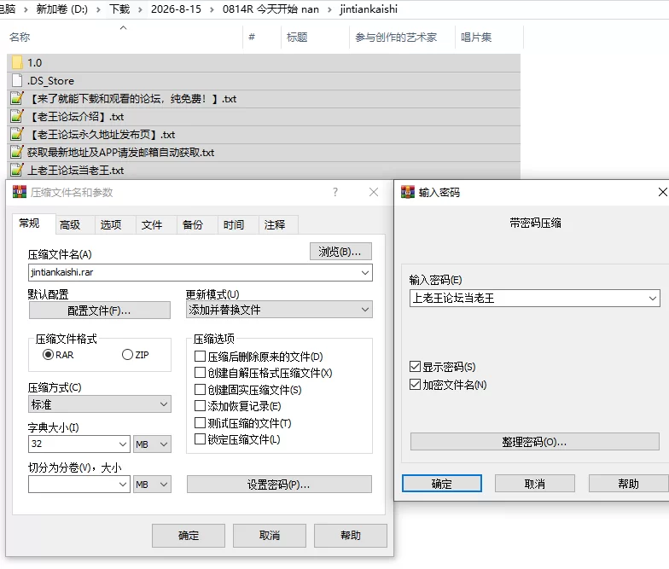Viewport: 669px width, 569px height.
Task: Expand breadcrumb arrow after 下载
Action: [140, 9]
